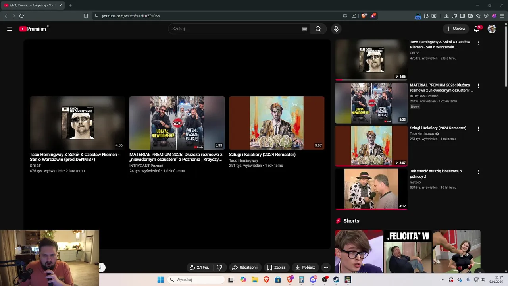Open the ORL3F channel under end-screen video

point(35,166)
